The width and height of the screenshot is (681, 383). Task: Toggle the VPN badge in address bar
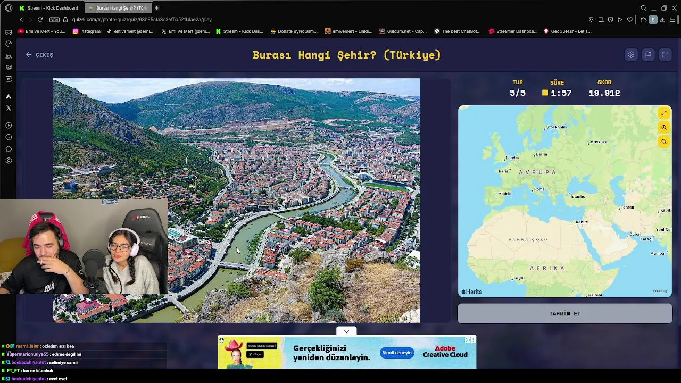(x=54, y=20)
